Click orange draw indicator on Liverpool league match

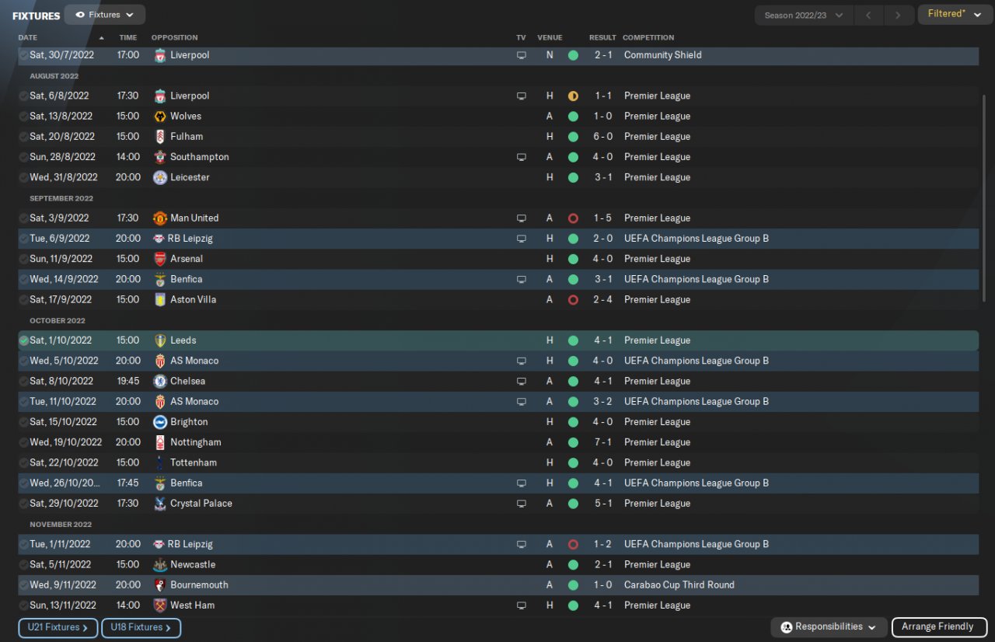coord(573,96)
